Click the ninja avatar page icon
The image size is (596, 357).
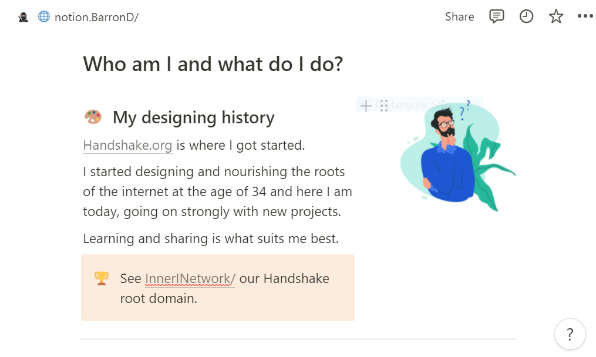coord(23,17)
